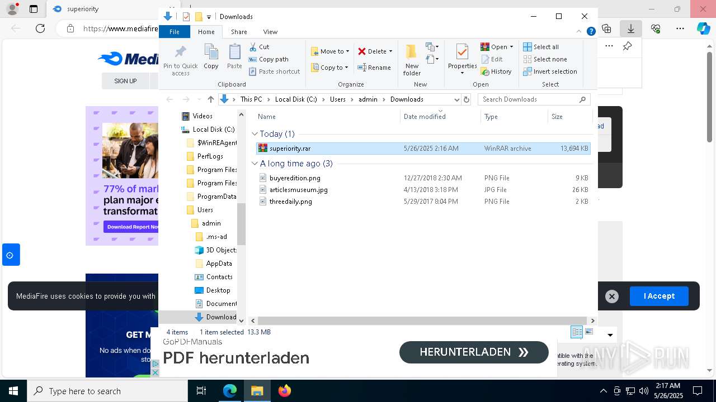
Task: Select superiority.rar file
Action: (x=423, y=149)
